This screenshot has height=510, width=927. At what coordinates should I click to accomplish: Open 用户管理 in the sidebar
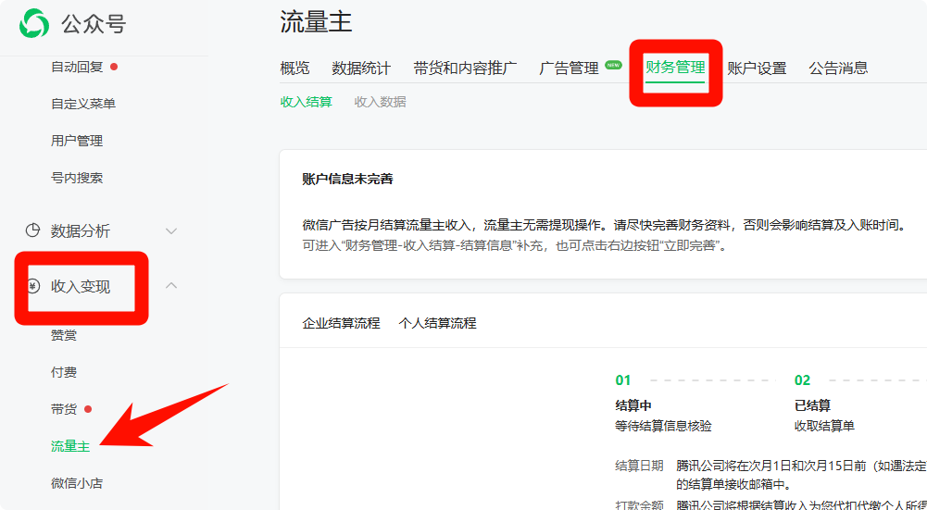point(77,141)
